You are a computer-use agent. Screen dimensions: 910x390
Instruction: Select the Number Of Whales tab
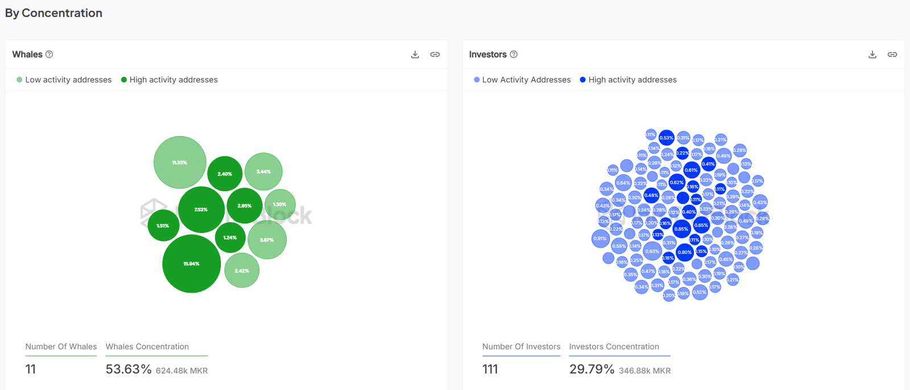tap(61, 347)
